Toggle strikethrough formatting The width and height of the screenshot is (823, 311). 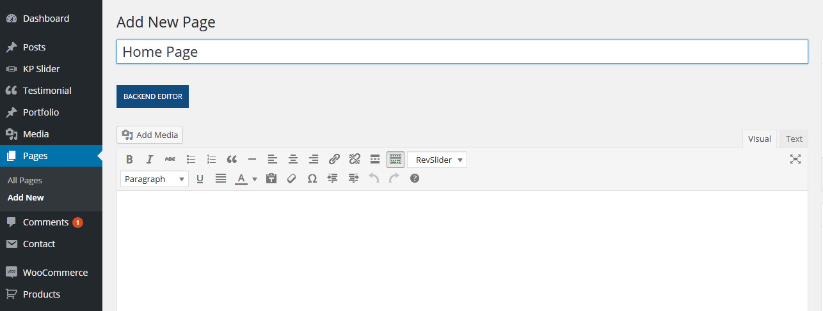tap(170, 160)
